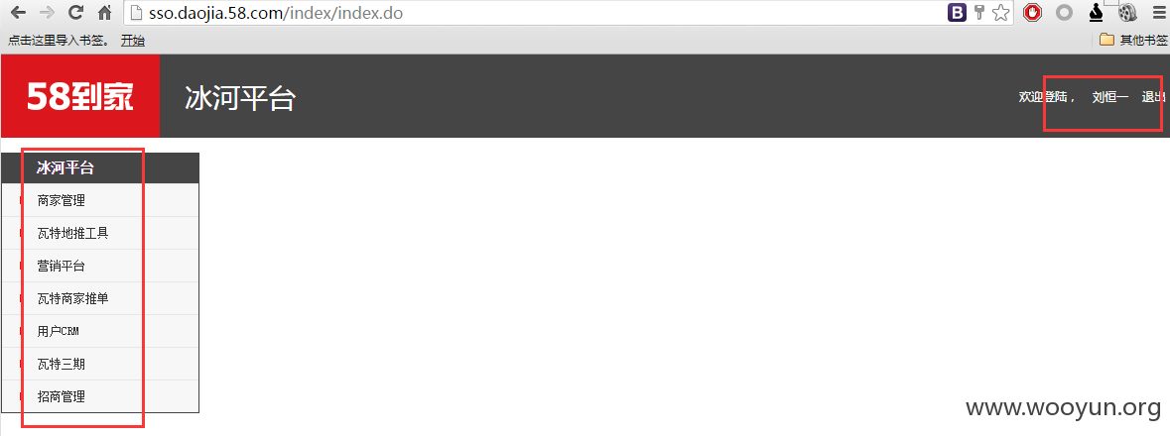The image size is (1170, 436).
Task: Go to browser home icon
Action: coord(104,13)
